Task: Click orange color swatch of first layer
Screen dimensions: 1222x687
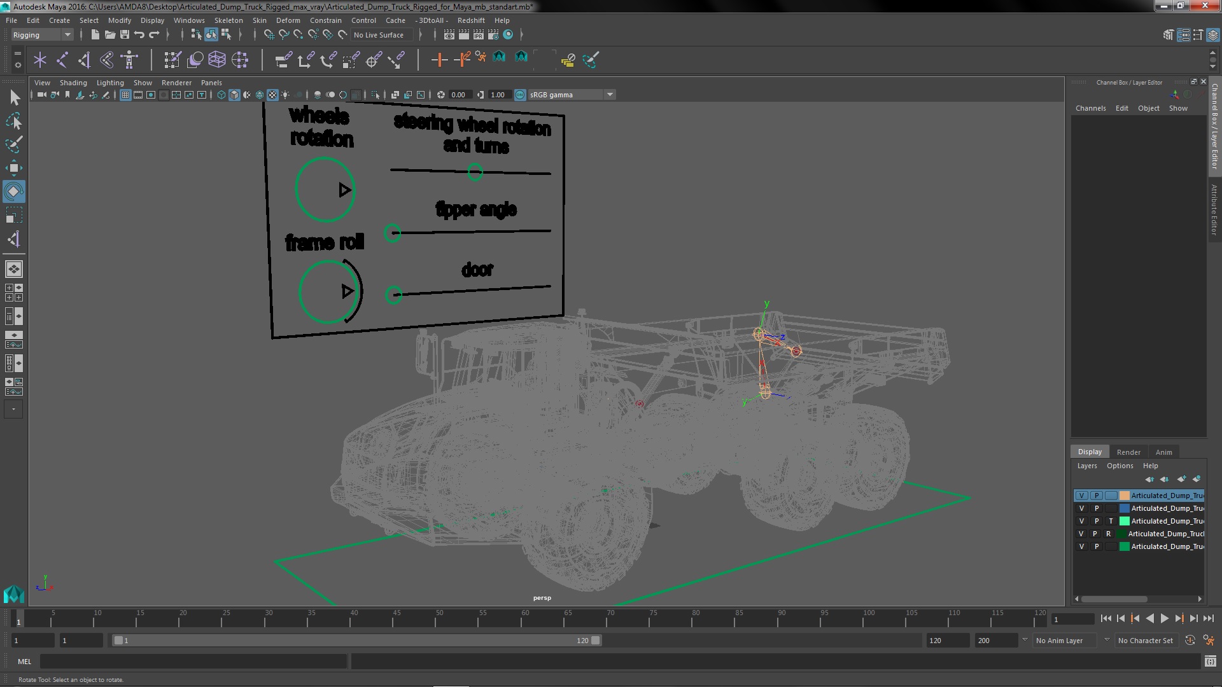Action: [1124, 496]
